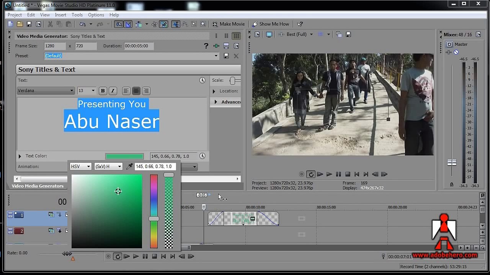Save the preset with floppy icon

click(226, 56)
